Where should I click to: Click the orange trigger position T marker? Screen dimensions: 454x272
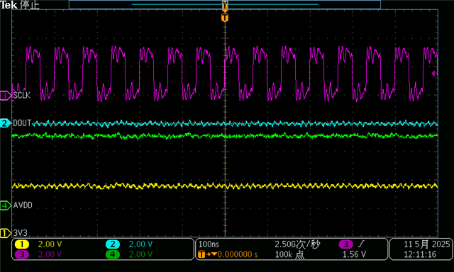click(225, 18)
